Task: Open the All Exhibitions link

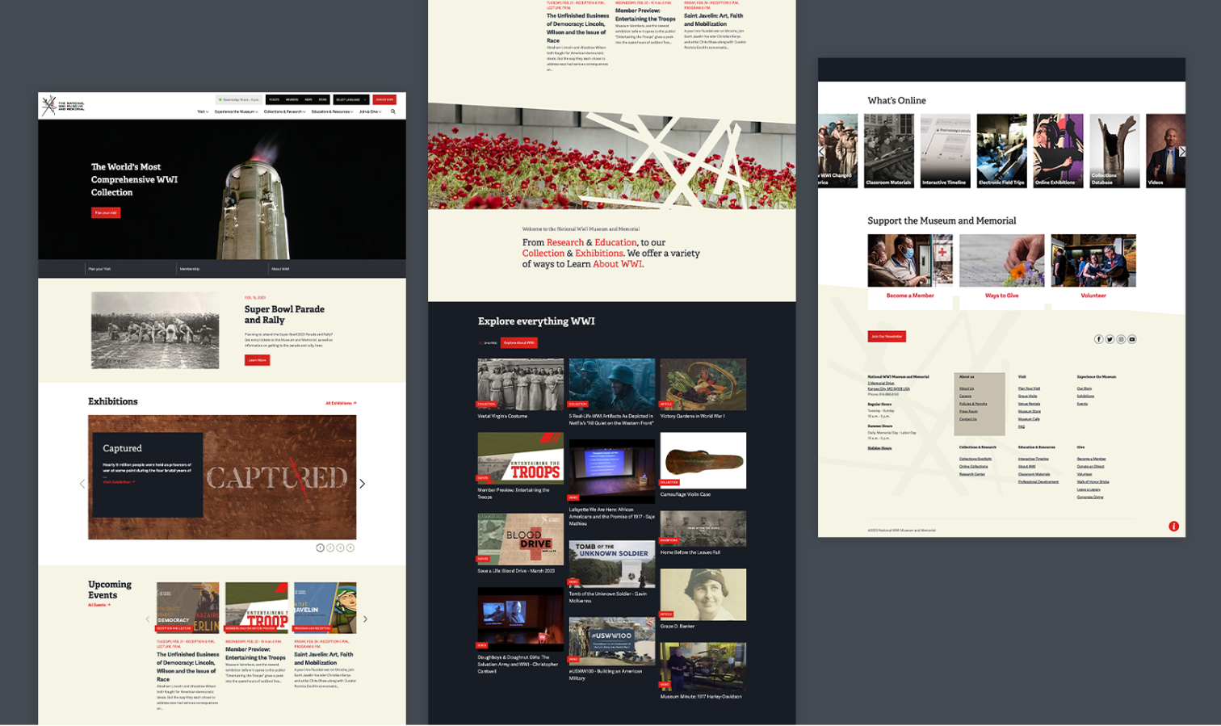Action: [341, 403]
